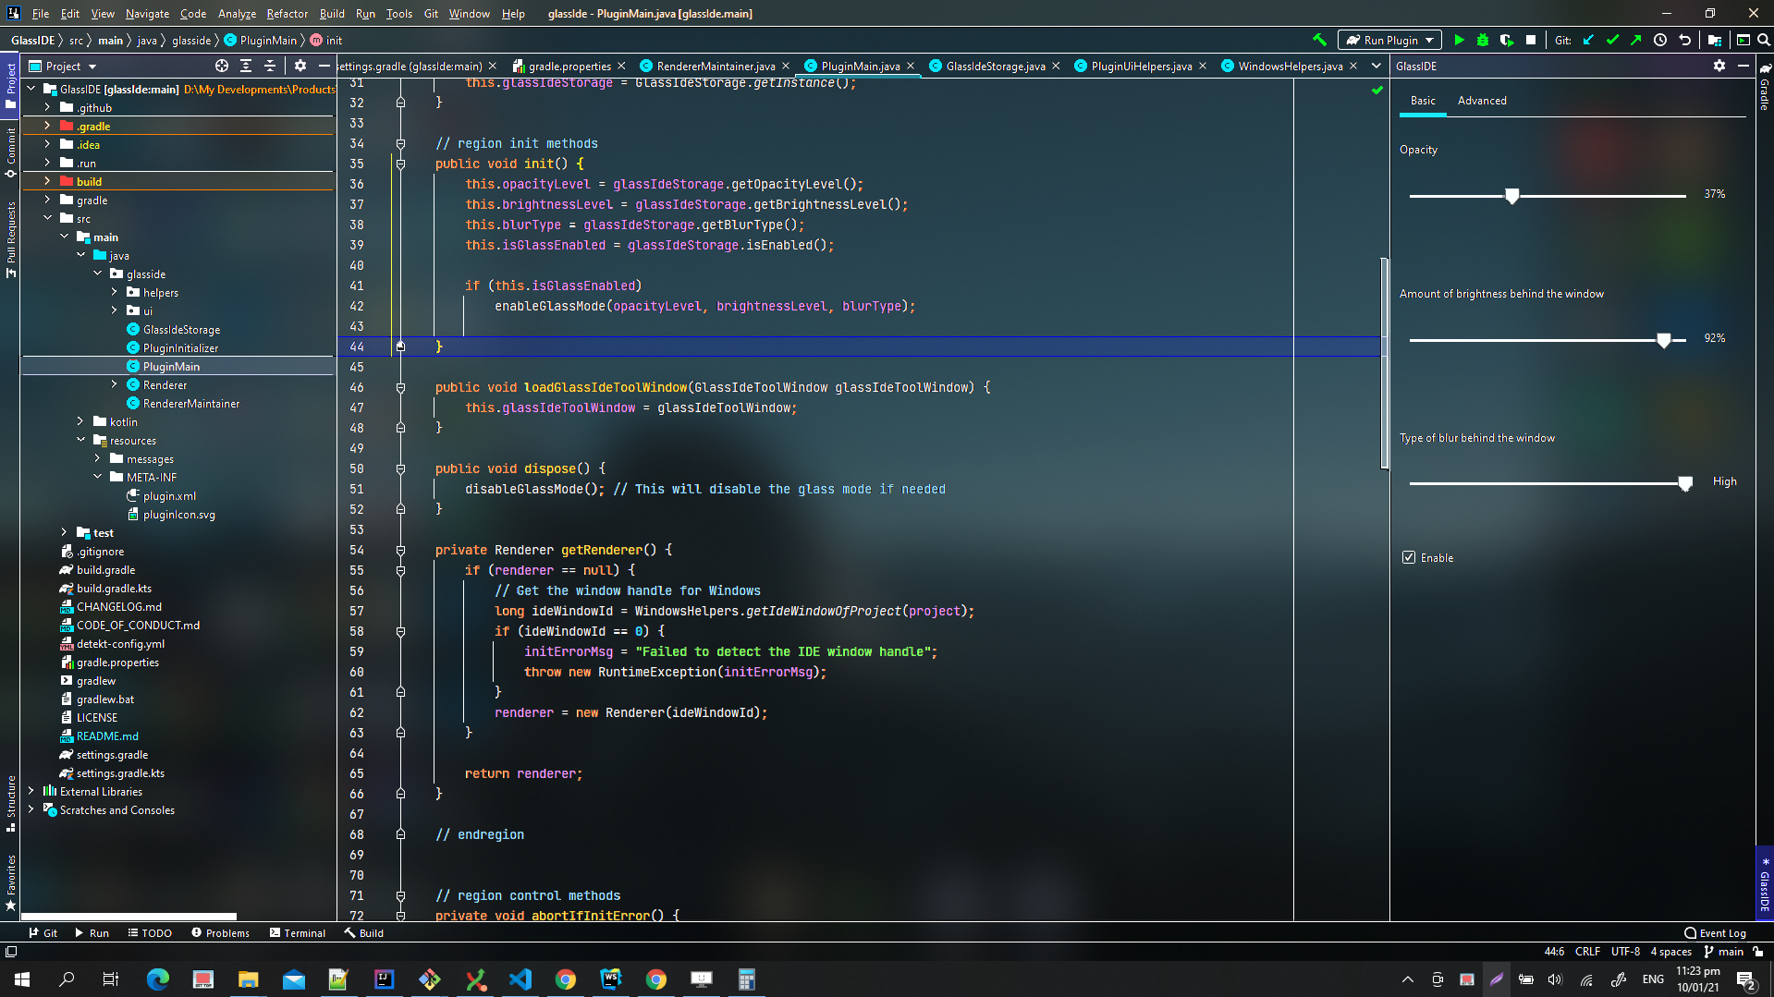This screenshot has height=997, width=1774.
Task: Open GlassIDE panel settings gear
Action: [x=1719, y=66]
